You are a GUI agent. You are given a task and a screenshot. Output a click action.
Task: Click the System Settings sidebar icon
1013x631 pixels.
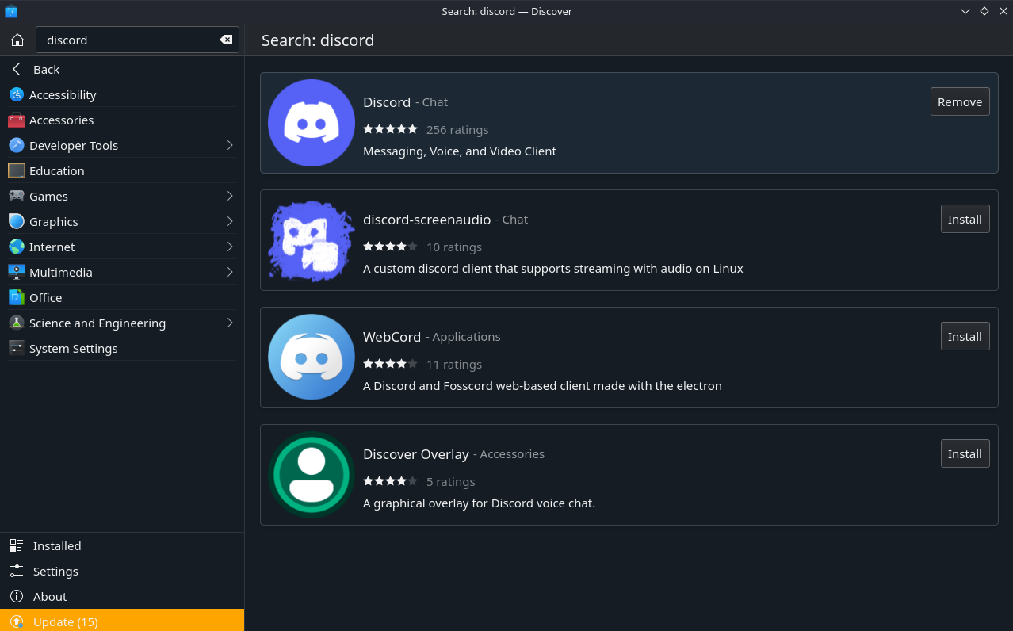coord(17,348)
